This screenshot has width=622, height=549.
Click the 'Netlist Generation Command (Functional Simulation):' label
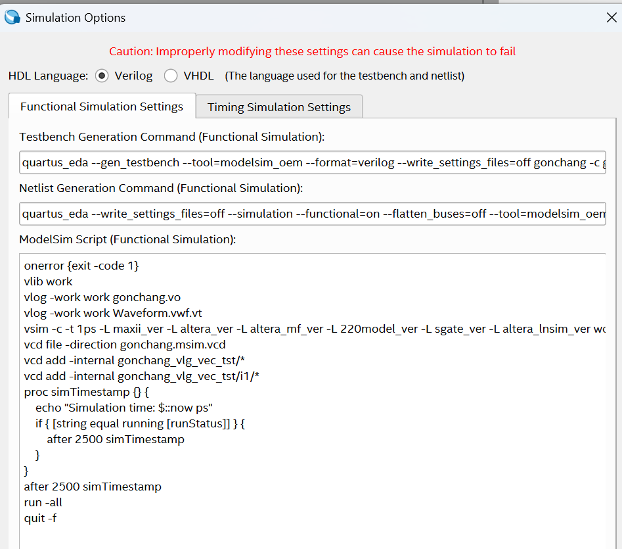click(x=161, y=188)
